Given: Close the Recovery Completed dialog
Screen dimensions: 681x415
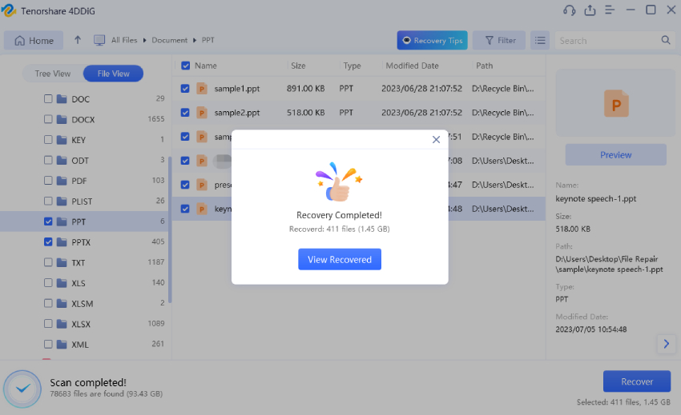Looking at the screenshot, I should [436, 140].
